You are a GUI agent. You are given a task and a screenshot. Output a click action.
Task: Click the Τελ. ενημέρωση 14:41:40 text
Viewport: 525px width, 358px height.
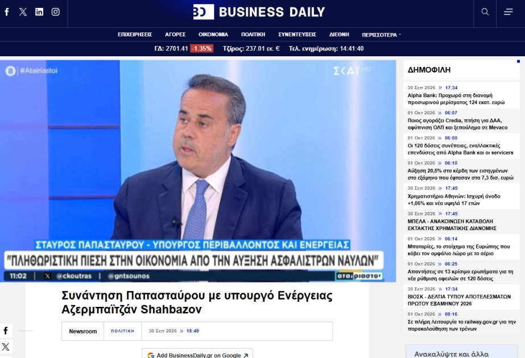pyautogui.click(x=326, y=48)
